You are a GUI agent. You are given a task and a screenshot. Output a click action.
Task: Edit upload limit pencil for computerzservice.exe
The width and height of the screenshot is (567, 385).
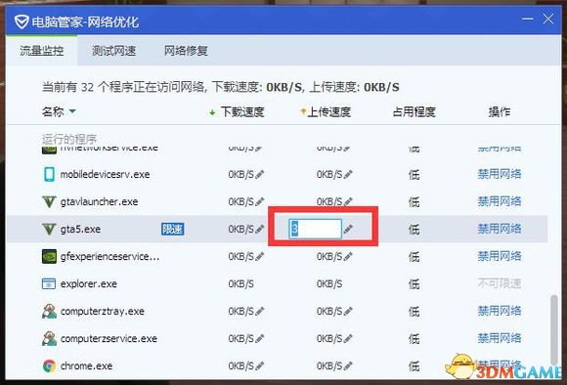pos(348,339)
